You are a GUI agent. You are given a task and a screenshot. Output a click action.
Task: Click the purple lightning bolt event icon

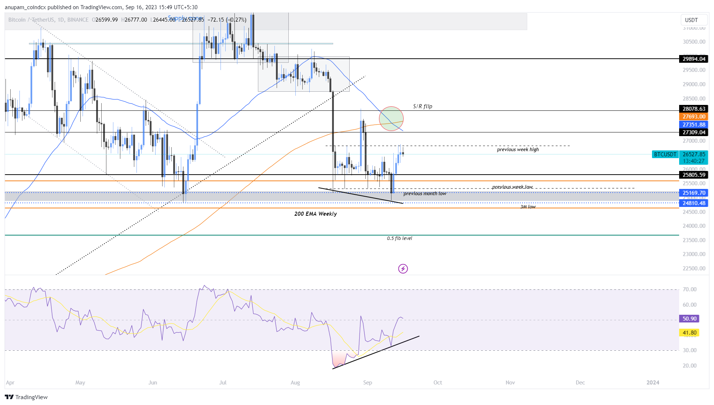click(x=403, y=269)
